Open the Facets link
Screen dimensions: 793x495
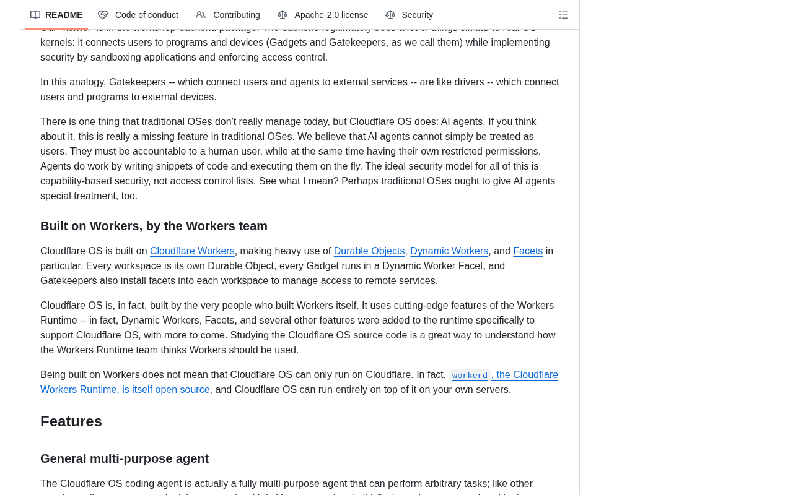(x=528, y=251)
